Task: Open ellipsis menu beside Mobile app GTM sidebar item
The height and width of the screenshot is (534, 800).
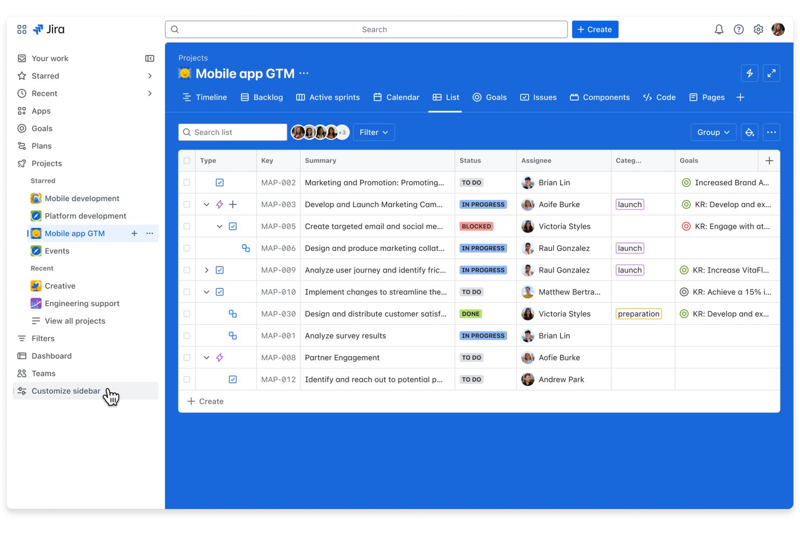Action: 150,234
